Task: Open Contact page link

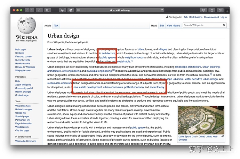Action: 22,95
